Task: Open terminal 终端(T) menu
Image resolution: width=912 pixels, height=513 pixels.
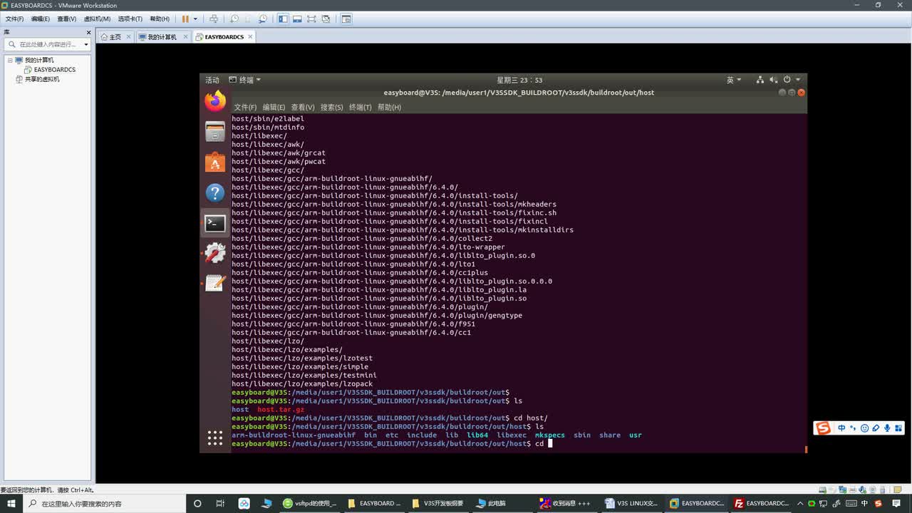Action: click(x=361, y=107)
